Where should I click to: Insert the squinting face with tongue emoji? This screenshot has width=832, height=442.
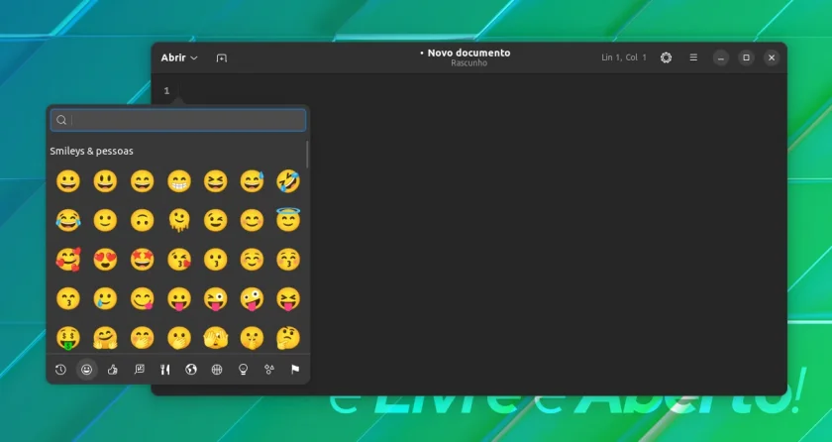pos(288,298)
